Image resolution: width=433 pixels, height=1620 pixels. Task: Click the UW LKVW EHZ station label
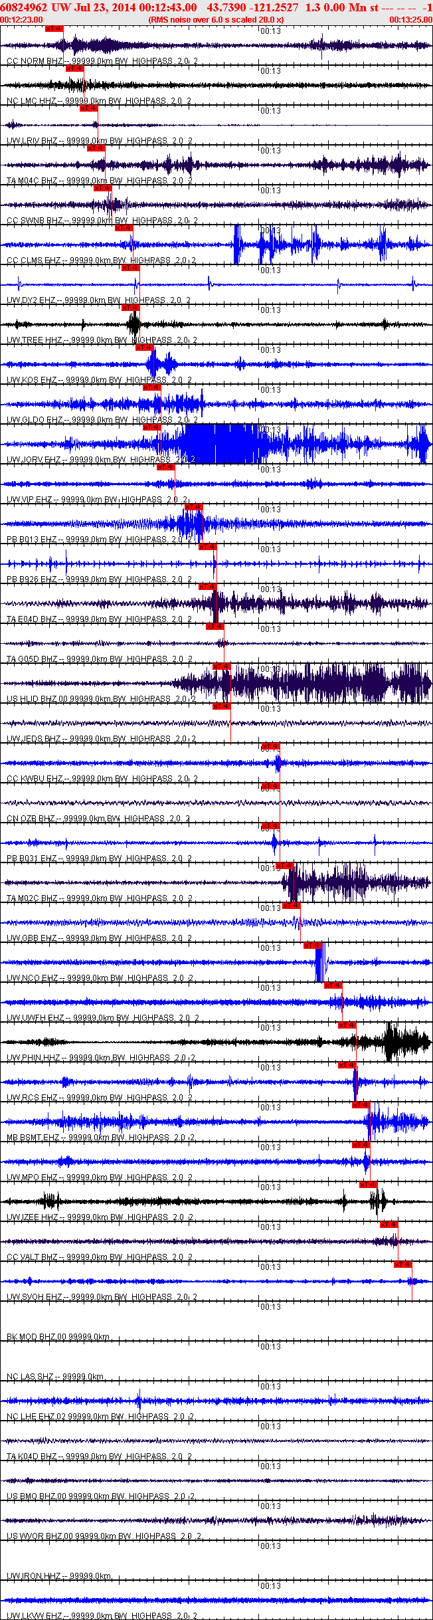tap(102, 1616)
